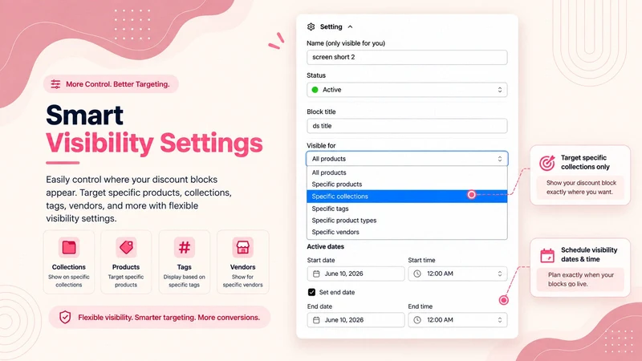Choose 'Specific products' option
Screen dimensions: 642x361
point(407,185)
